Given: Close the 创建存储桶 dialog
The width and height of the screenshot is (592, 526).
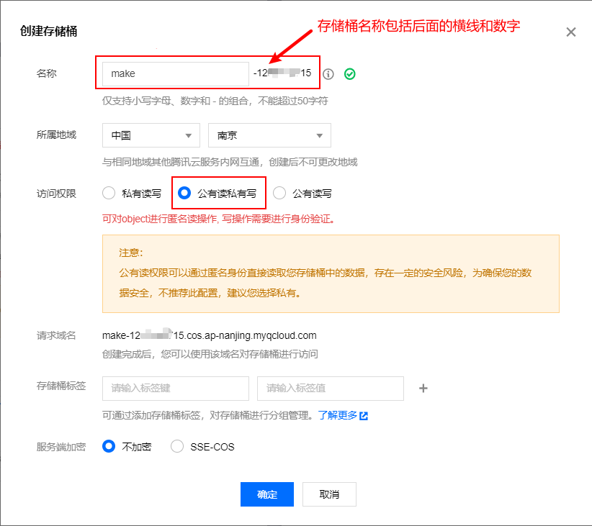Looking at the screenshot, I should [x=571, y=32].
